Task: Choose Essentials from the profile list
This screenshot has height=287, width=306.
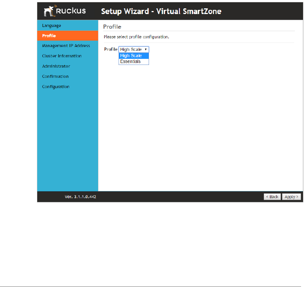Action: tap(134, 61)
